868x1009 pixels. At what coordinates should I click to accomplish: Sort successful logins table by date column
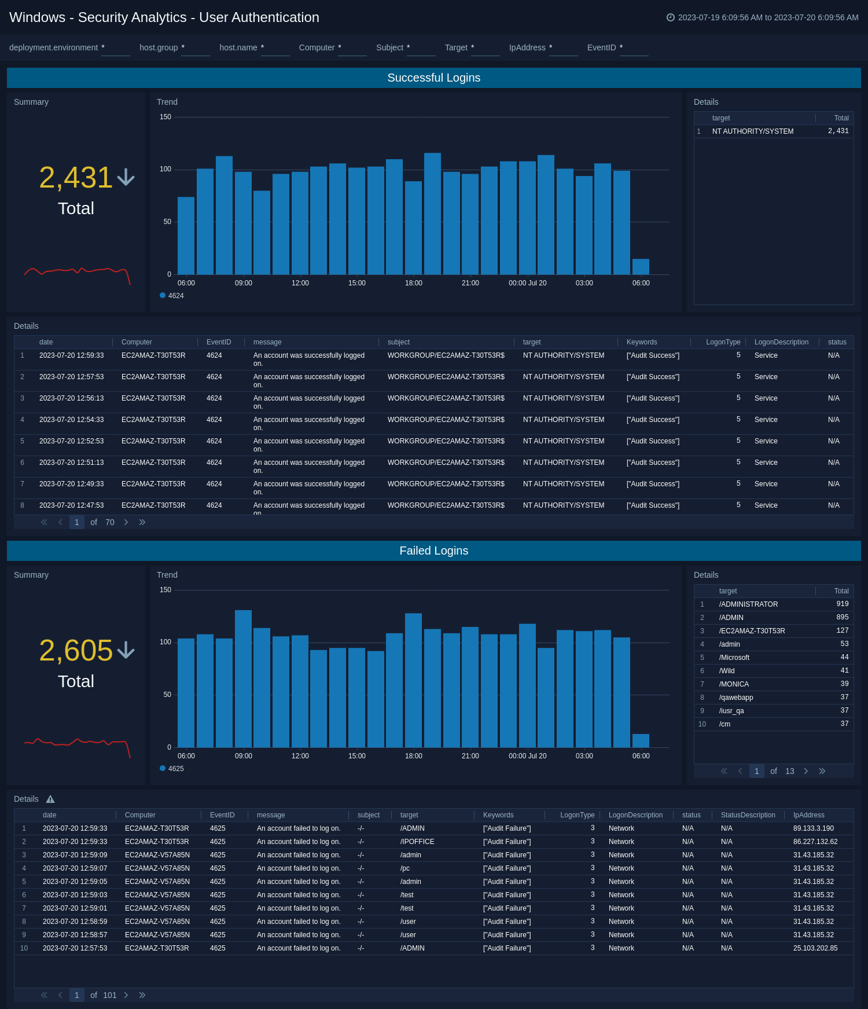click(46, 342)
